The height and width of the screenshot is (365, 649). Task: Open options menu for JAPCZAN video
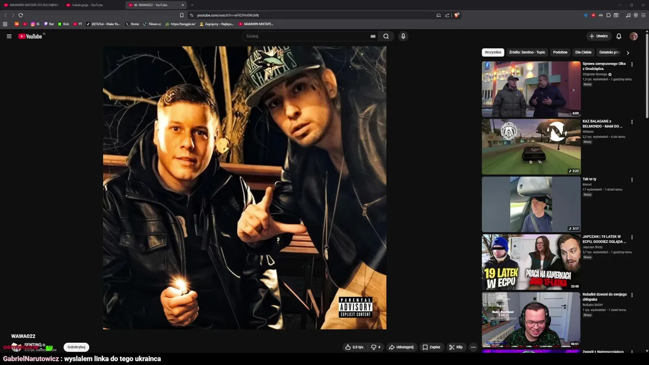tap(632, 237)
